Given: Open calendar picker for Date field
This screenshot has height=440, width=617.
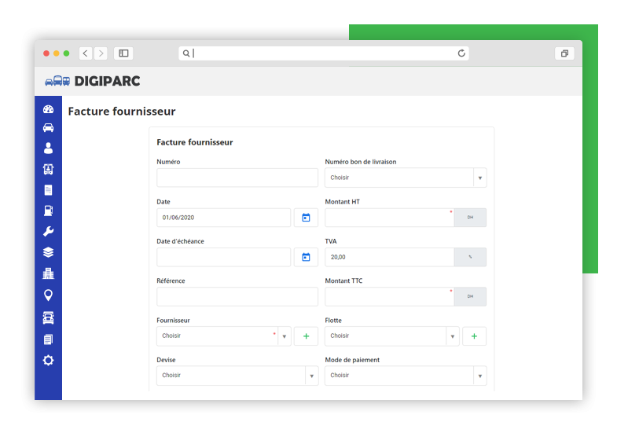Looking at the screenshot, I should pyautogui.click(x=306, y=218).
